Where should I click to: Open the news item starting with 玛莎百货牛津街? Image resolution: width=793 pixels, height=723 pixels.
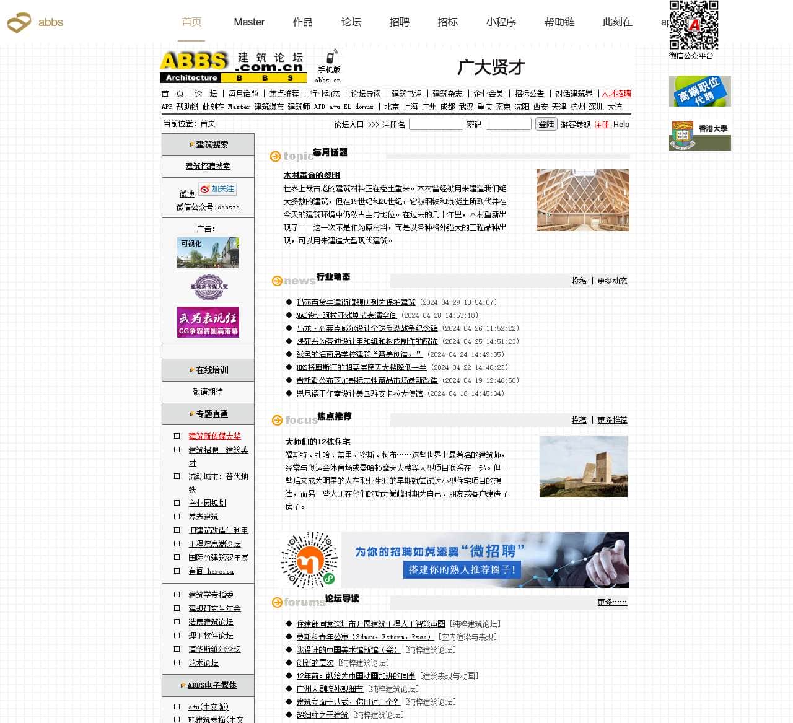[356, 302]
